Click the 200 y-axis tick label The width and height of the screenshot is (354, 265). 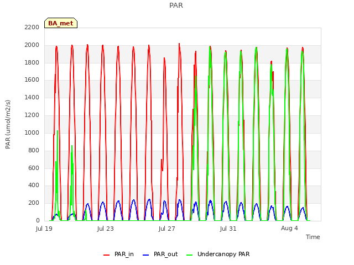coord(34,203)
